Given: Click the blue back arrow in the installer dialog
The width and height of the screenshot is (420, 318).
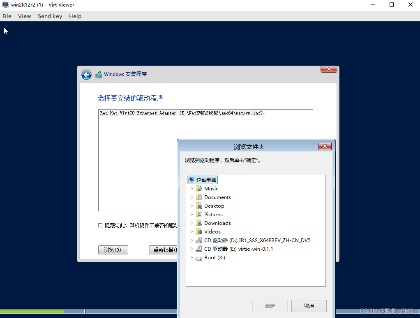Looking at the screenshot, I should pos(86,75).
